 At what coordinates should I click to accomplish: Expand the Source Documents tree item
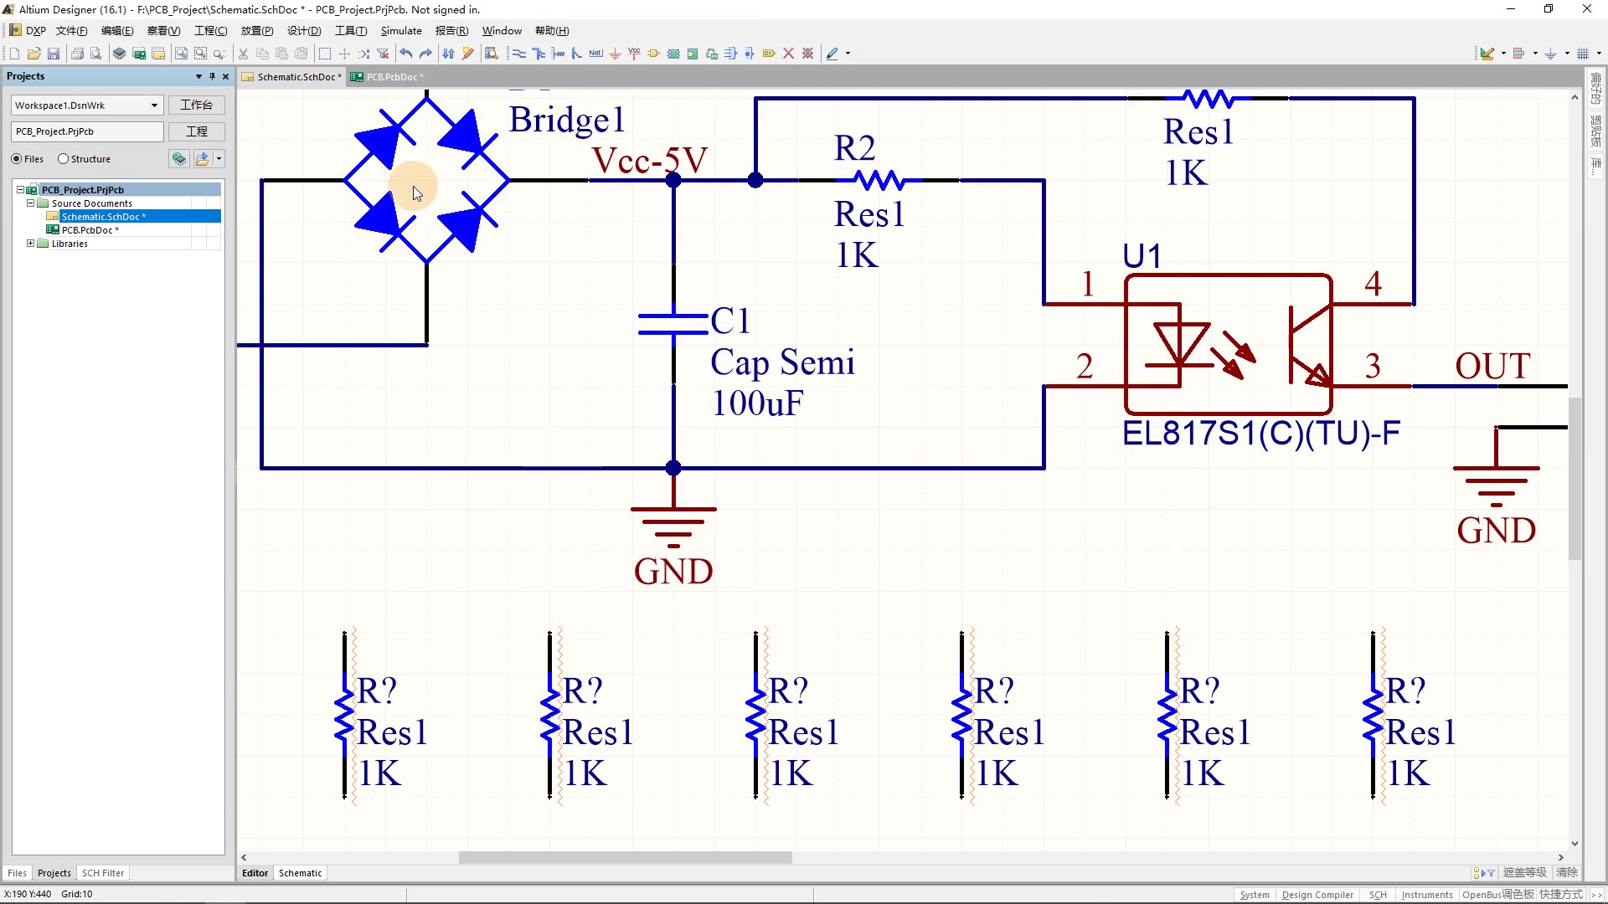click(30, 203)
